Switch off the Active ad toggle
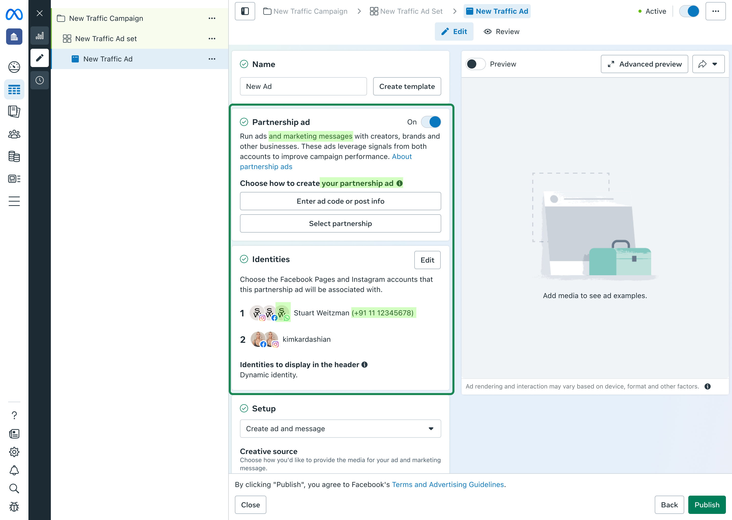 tap(689, 11)
